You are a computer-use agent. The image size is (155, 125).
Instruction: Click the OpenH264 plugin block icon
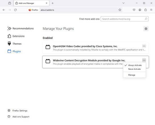pyautogui.click(x=48, y=47)
